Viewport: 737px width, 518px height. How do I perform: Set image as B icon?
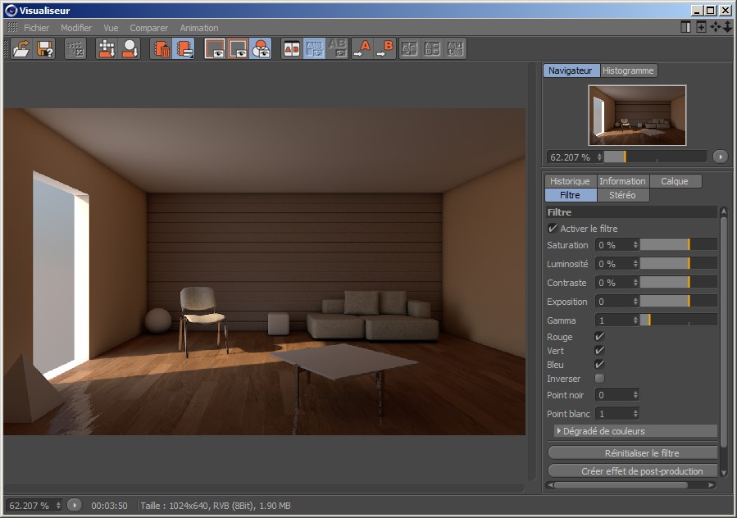point(385,48)
